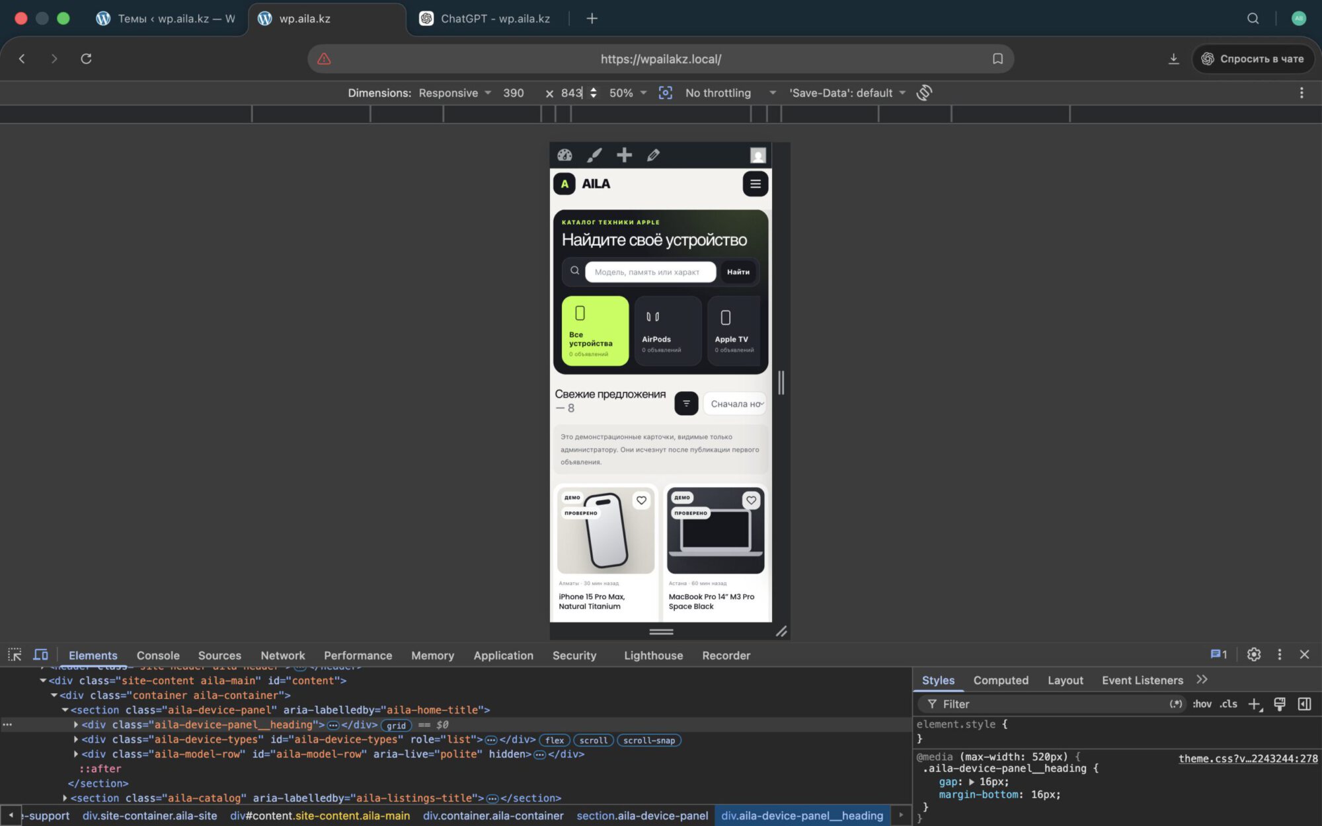This screenshot has width=1322, height=826.
Task: Open the Dimensions Responsive dropdown
Action: click(x=455, y=93)
